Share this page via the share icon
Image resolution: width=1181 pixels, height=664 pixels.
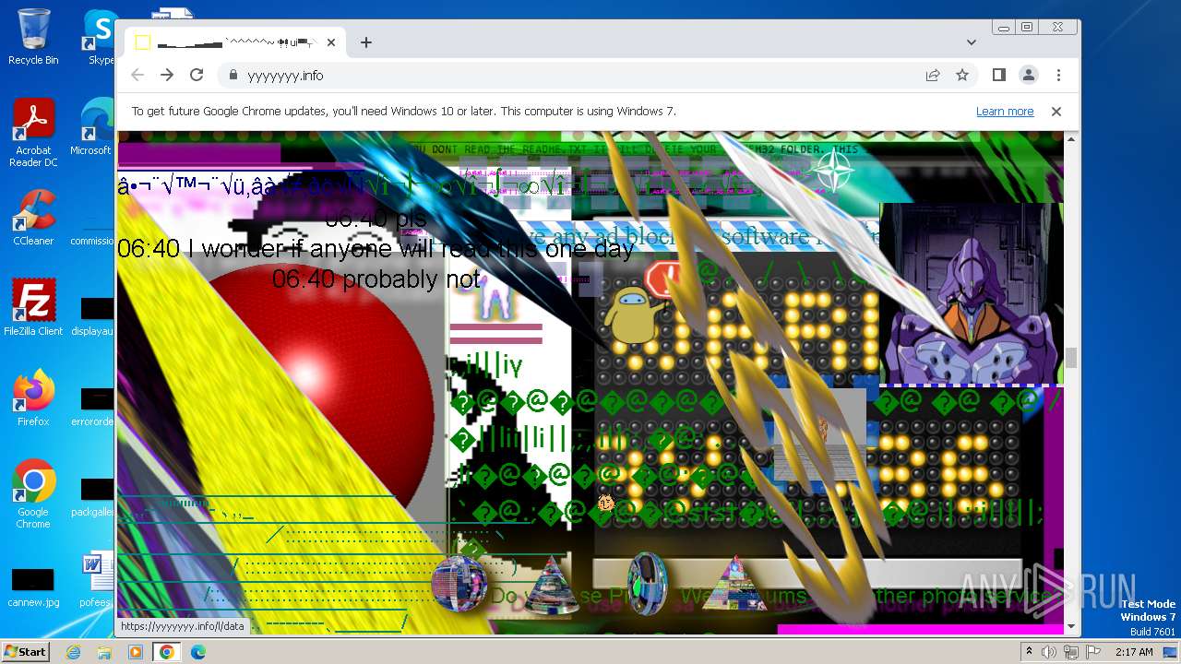coord(933,75)
